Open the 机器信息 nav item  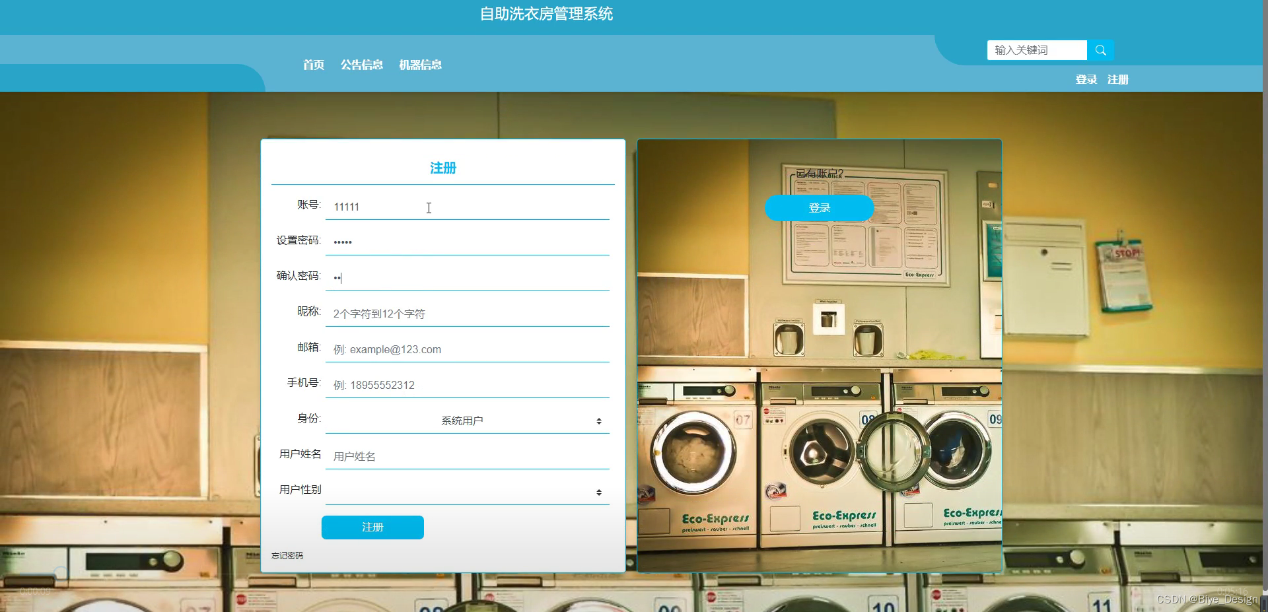pos(421,65)
